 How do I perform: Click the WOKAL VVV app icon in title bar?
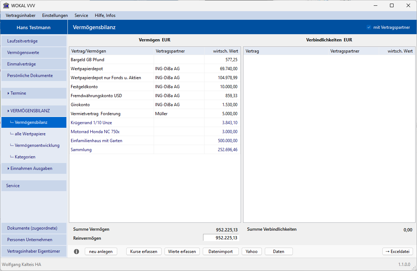[x=6, y=5]
